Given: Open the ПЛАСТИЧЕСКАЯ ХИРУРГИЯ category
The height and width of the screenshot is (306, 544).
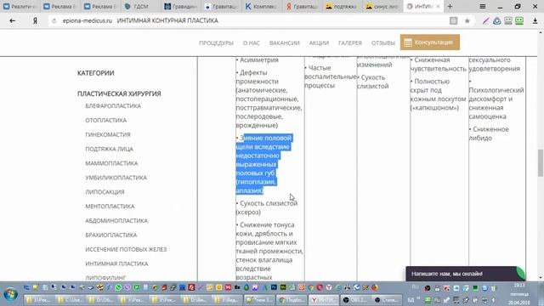Looking at the screenshot, I should pos(119,93).
